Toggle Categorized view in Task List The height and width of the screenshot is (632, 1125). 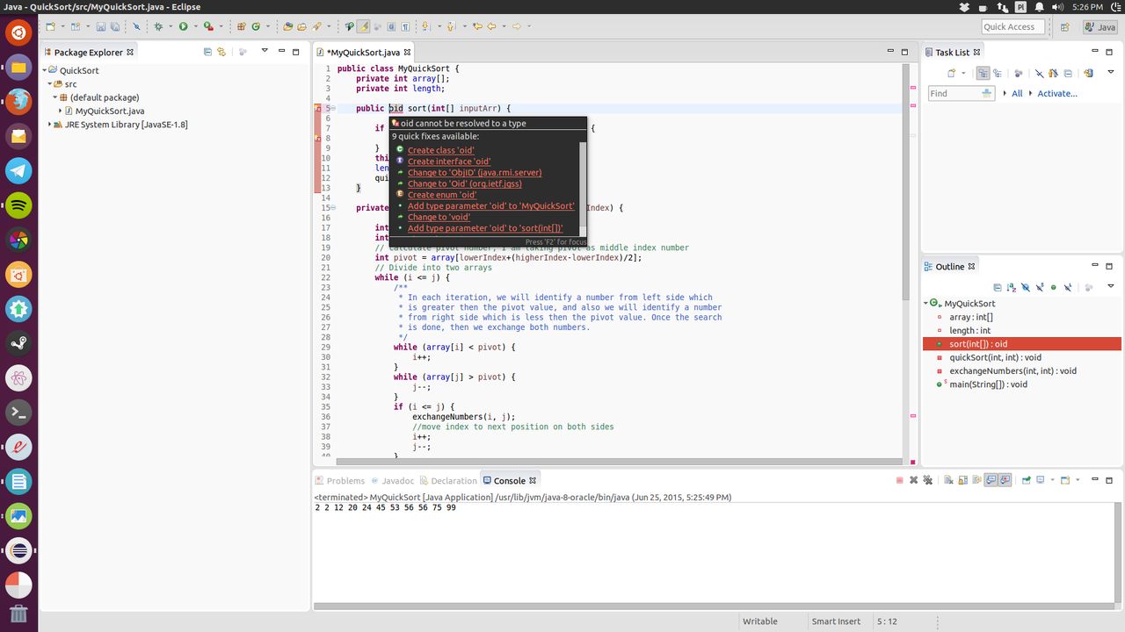pyautogui.click(x=983, y=73)
